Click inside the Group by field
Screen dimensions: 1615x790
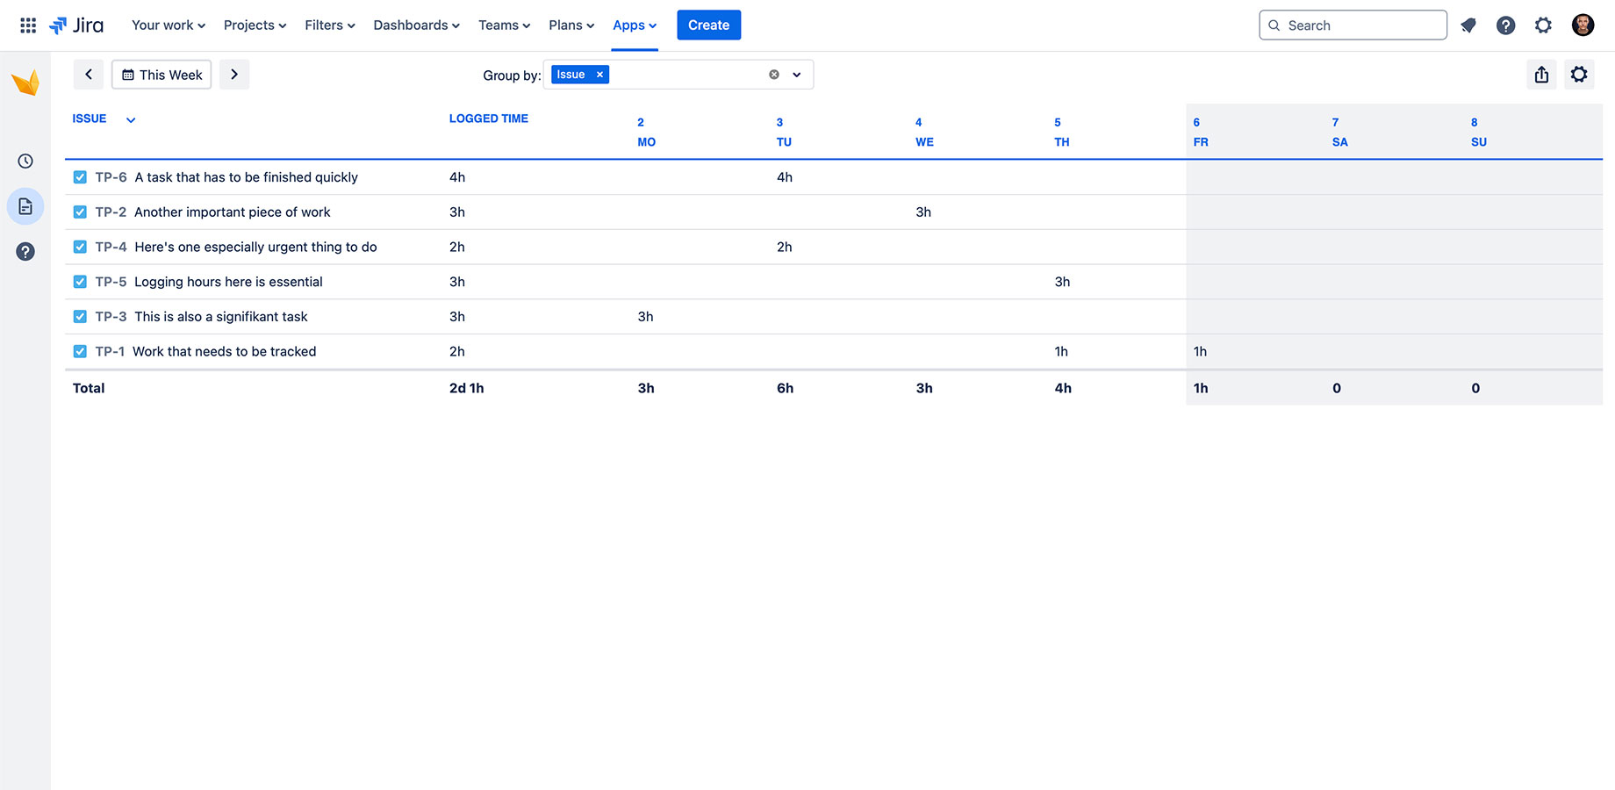pyautogui.click(x=678, y=75)
